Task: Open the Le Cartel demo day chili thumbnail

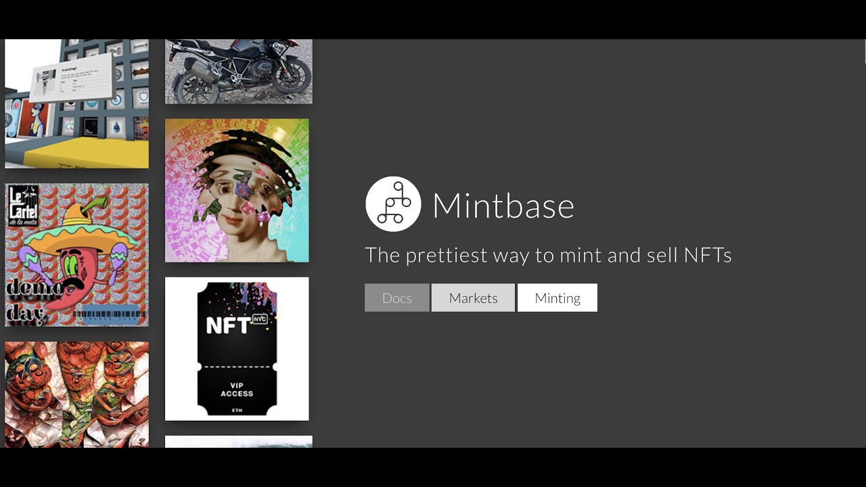Action: tap(77, 255)
